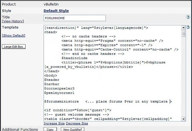Click the template editor scrollbar thumb
The width and height of the screenshot is (192, 131).
pyautogui.click(x=183, y=34)
